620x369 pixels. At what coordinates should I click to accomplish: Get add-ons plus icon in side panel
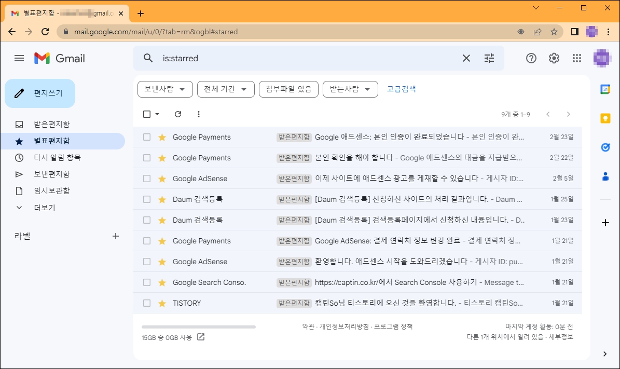coord(605,223)
